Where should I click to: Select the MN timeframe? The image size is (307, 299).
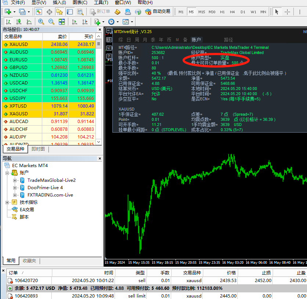coord(263,12)
